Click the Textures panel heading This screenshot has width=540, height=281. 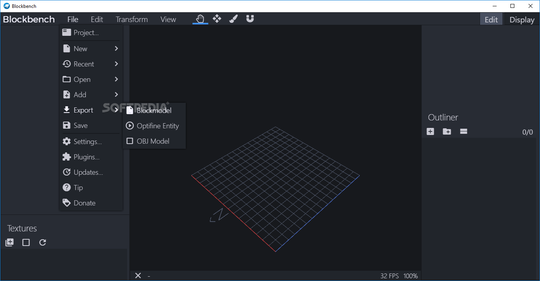click(22, 228)
